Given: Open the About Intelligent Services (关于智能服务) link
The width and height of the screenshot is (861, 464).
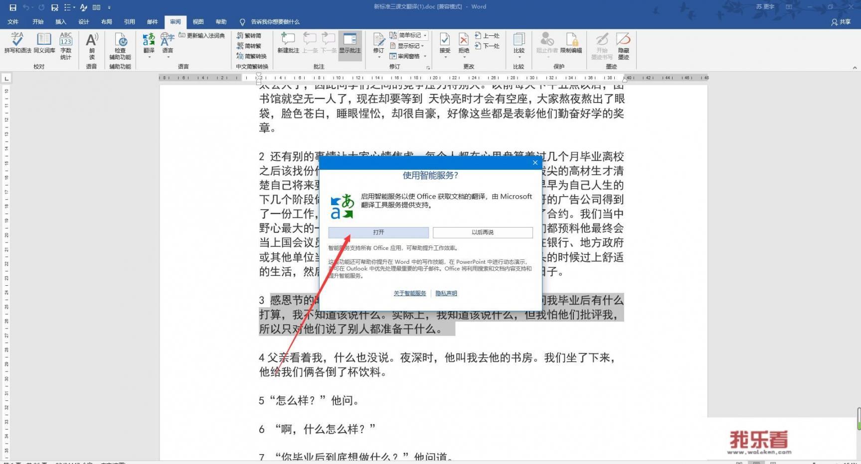Looking at the screenshot, I should click(410, 293).
